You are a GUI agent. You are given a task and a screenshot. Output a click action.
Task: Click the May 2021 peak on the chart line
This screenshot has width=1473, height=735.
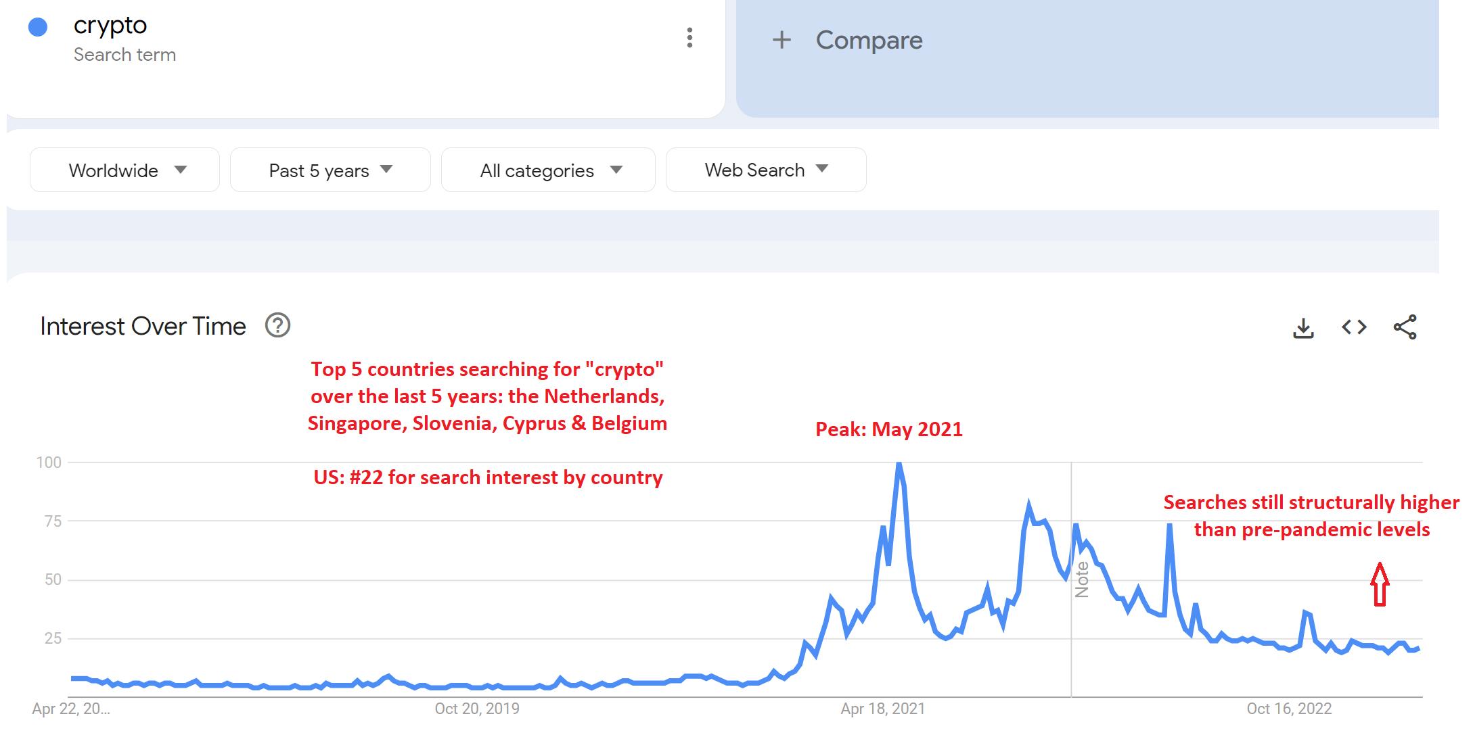coord(899,464)
